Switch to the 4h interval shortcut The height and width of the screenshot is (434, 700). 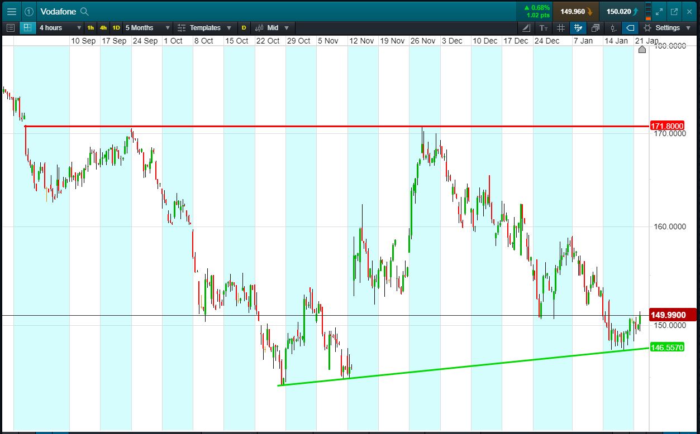103,27
